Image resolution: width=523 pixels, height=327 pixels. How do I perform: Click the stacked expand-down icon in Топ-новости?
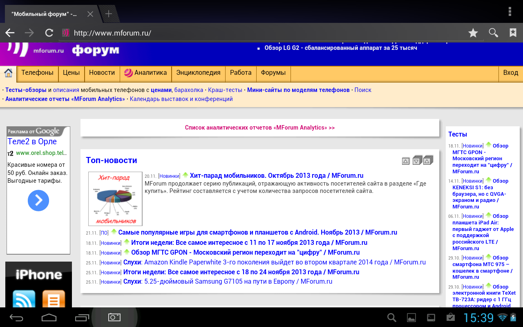tap(417, 160)
